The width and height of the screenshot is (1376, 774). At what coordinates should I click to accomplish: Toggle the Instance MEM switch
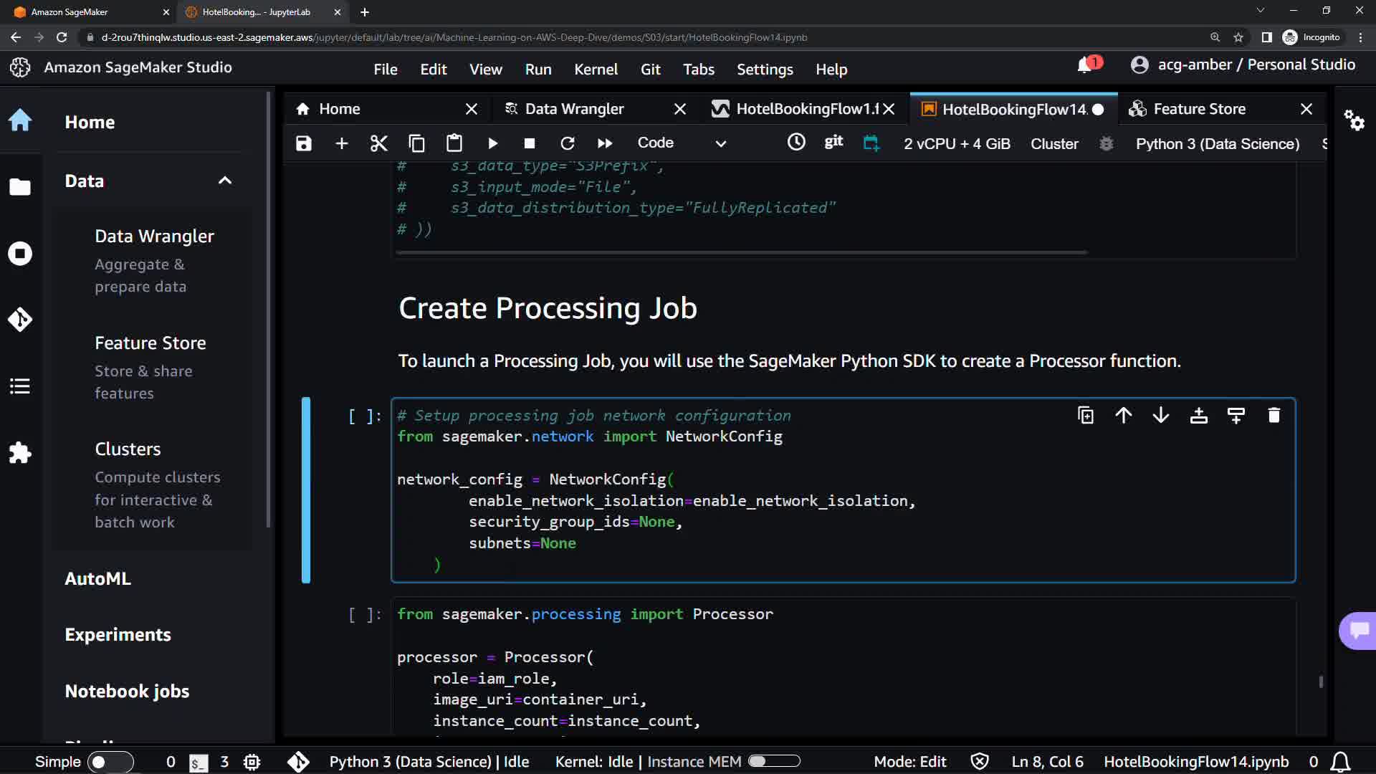pos(774,761)
